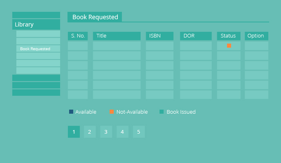Sort by the DOR column header
281x163 pixels.
pos(196,36)
